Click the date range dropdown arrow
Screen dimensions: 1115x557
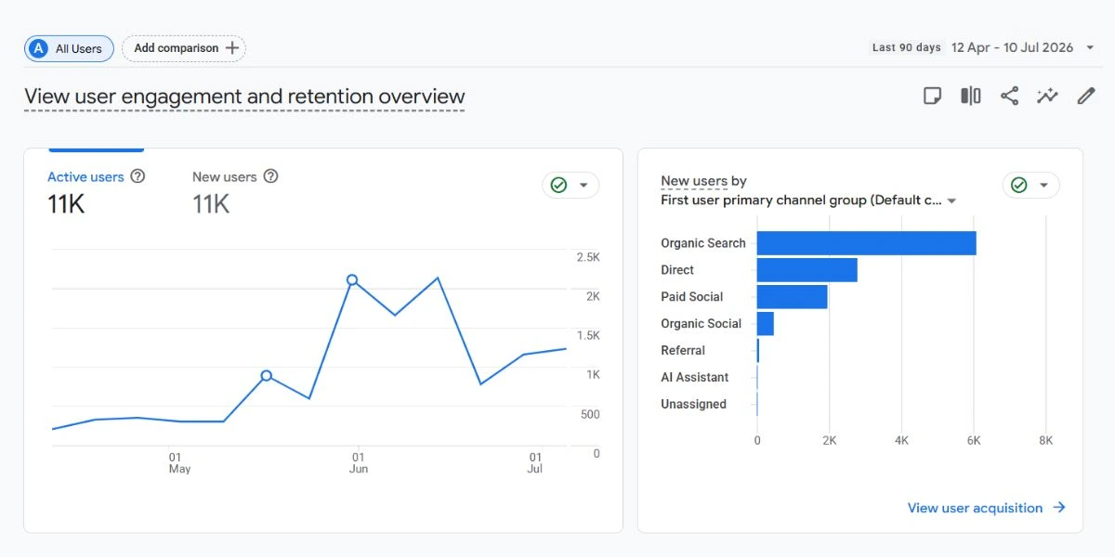point(1090,48)
